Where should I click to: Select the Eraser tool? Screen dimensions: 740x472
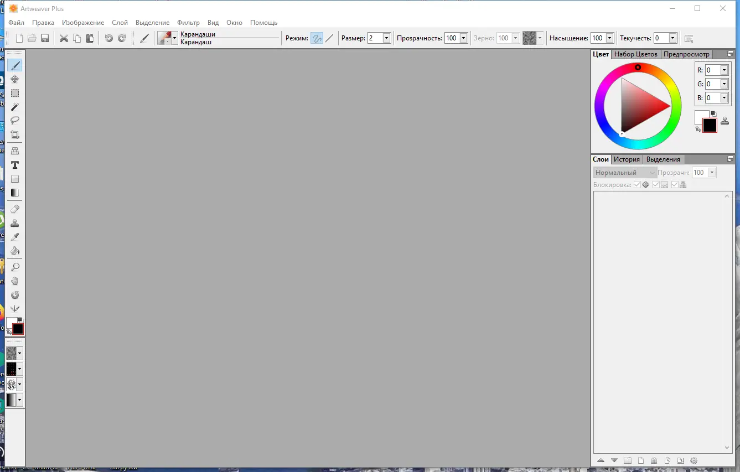pyautogui.click(x=15, y=209)
